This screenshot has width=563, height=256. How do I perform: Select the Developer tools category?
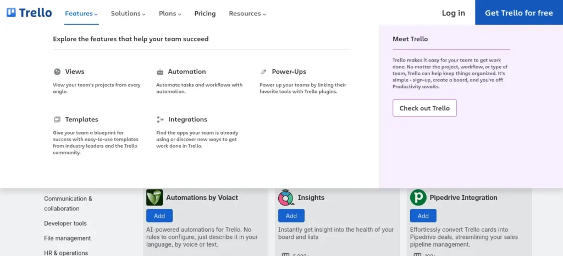pyautogui.click(x=65, y=224)
